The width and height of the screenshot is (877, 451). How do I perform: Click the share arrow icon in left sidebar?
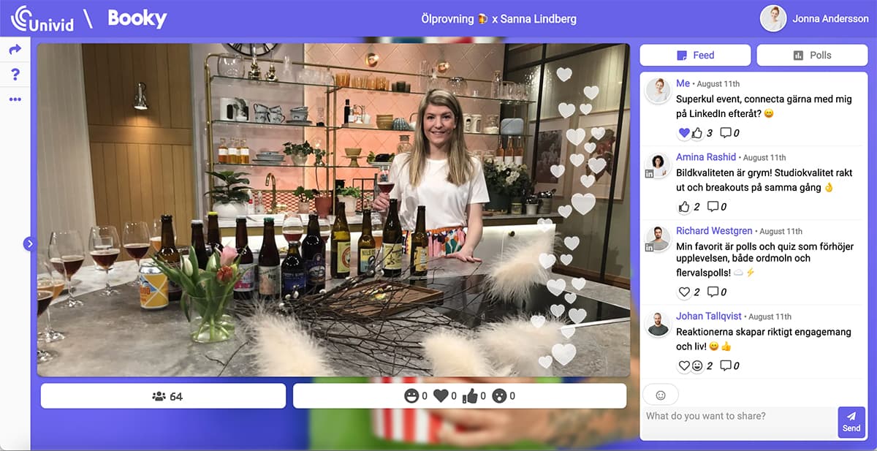(x=16, y=50)
